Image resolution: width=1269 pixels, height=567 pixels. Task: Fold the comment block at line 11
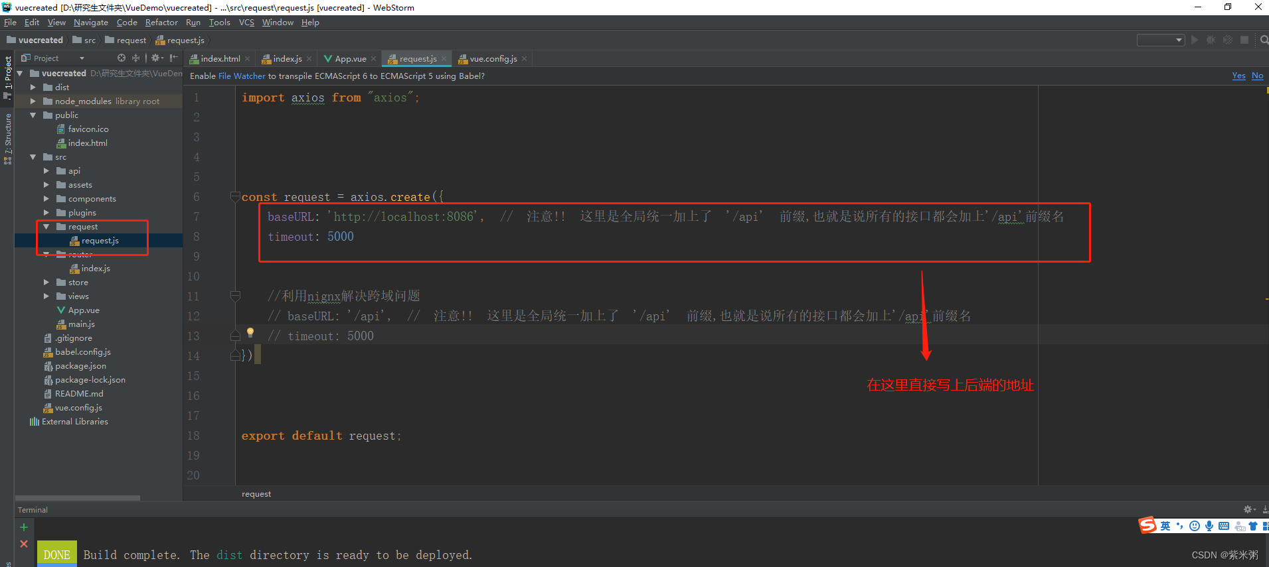pyautogui.click(x=235, y=296)
